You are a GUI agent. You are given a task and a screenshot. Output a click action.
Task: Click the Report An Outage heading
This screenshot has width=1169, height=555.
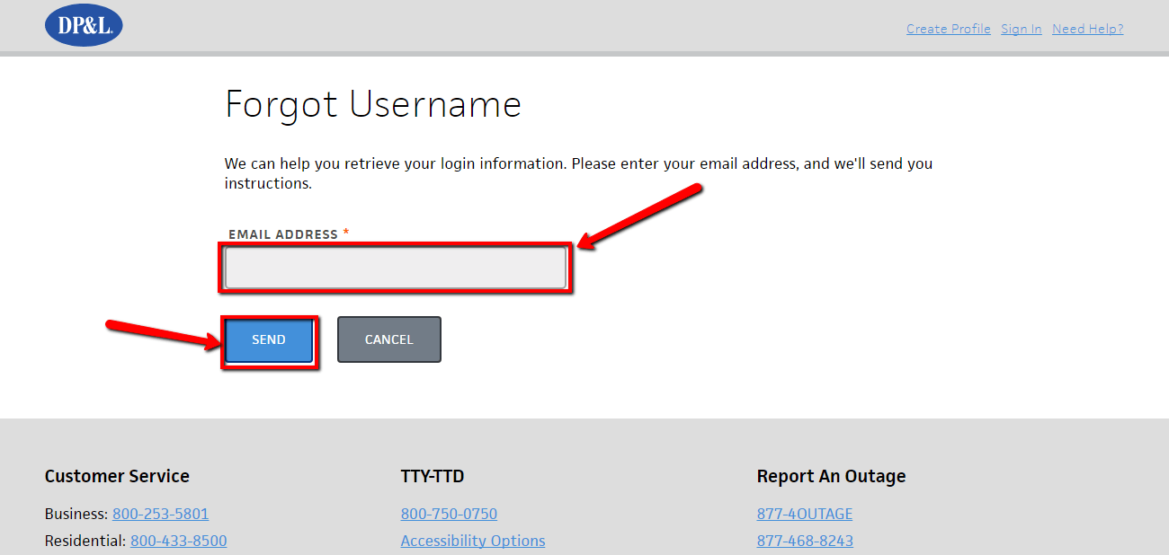coord(831,476)
